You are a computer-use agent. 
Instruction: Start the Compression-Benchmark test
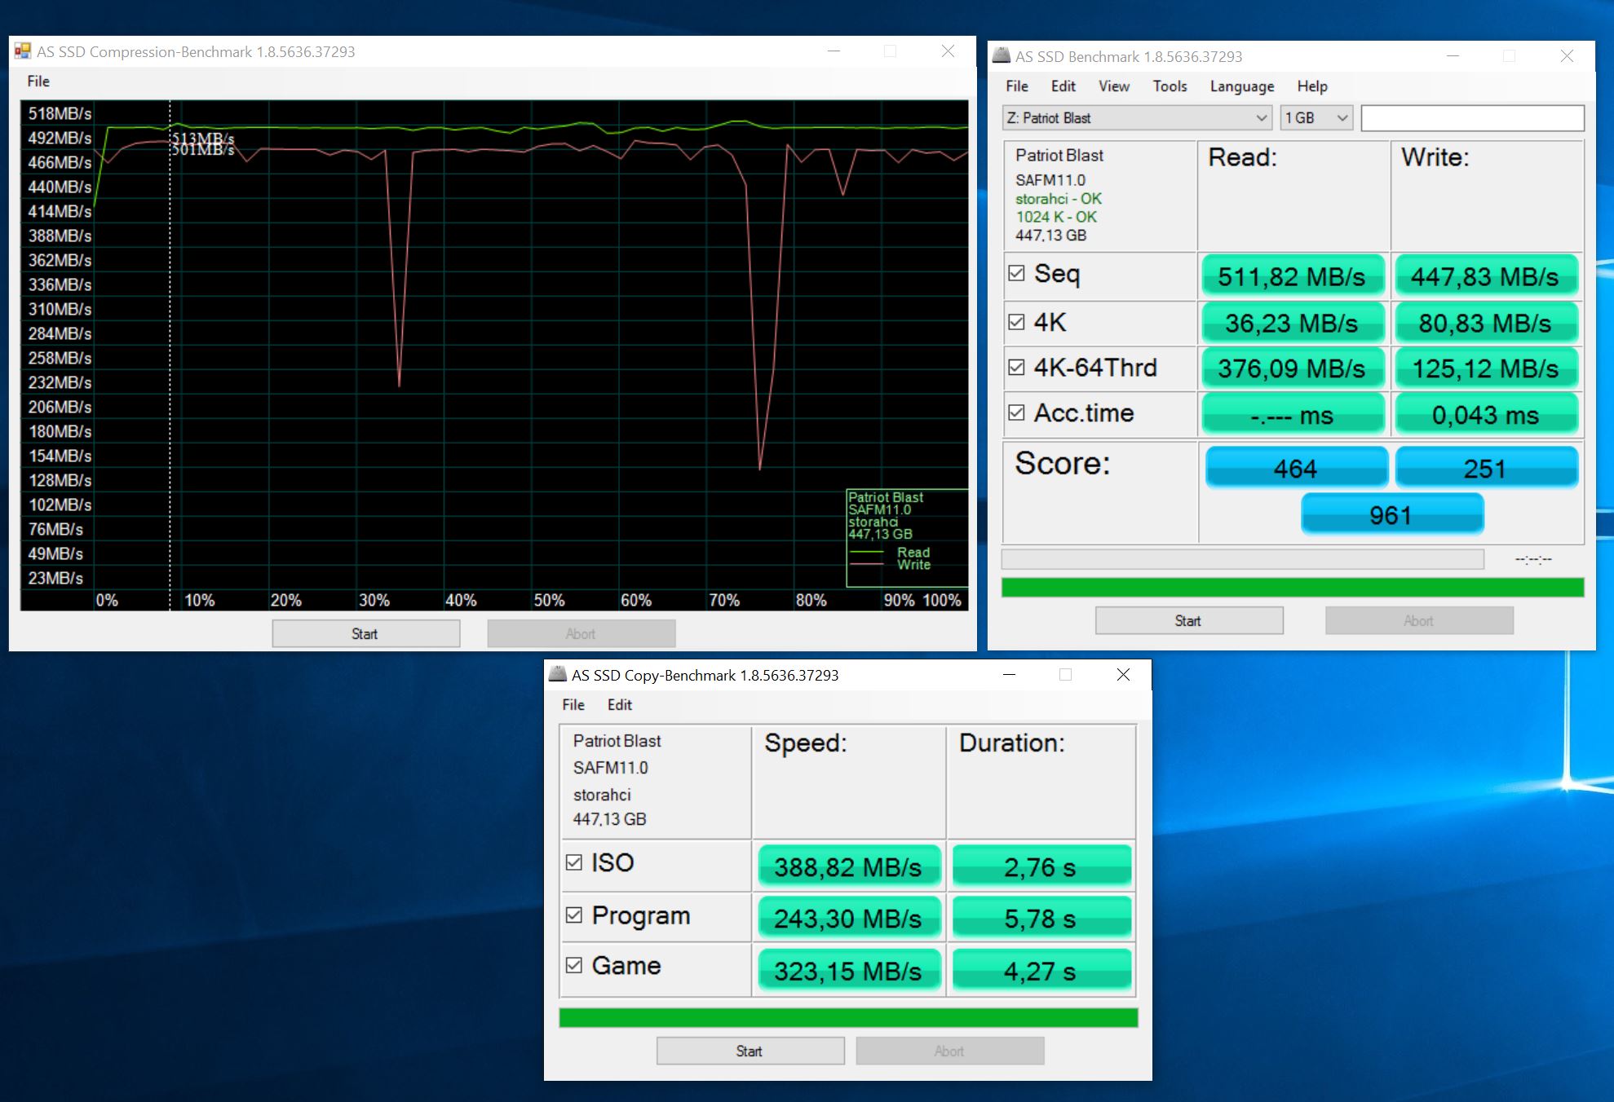click(x=366, y=633)
